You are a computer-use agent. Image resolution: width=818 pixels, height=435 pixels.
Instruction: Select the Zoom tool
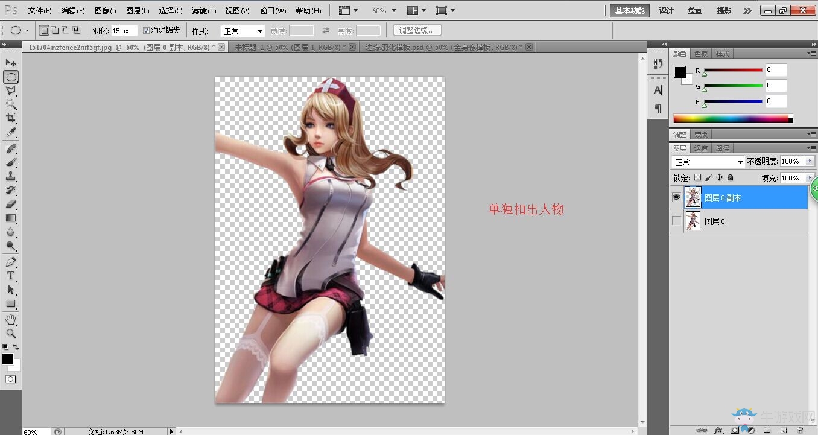tap(11, 333)
